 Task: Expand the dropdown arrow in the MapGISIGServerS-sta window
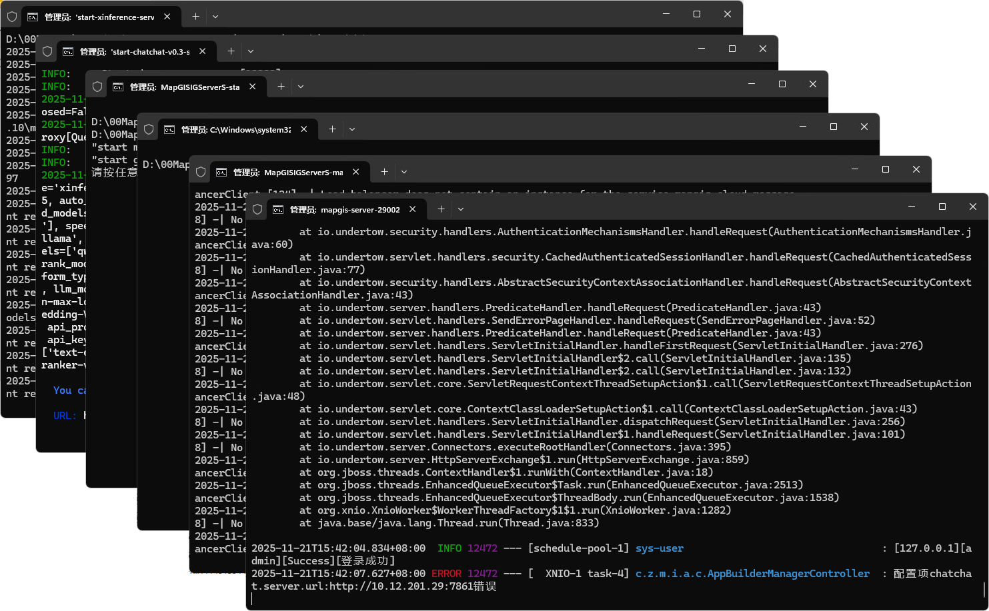coord(301,87)
